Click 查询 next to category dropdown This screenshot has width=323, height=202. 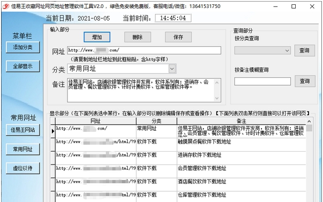[304, 50]
